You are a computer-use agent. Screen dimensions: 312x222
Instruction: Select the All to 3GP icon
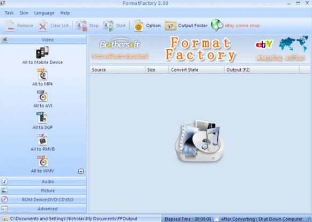42,118
